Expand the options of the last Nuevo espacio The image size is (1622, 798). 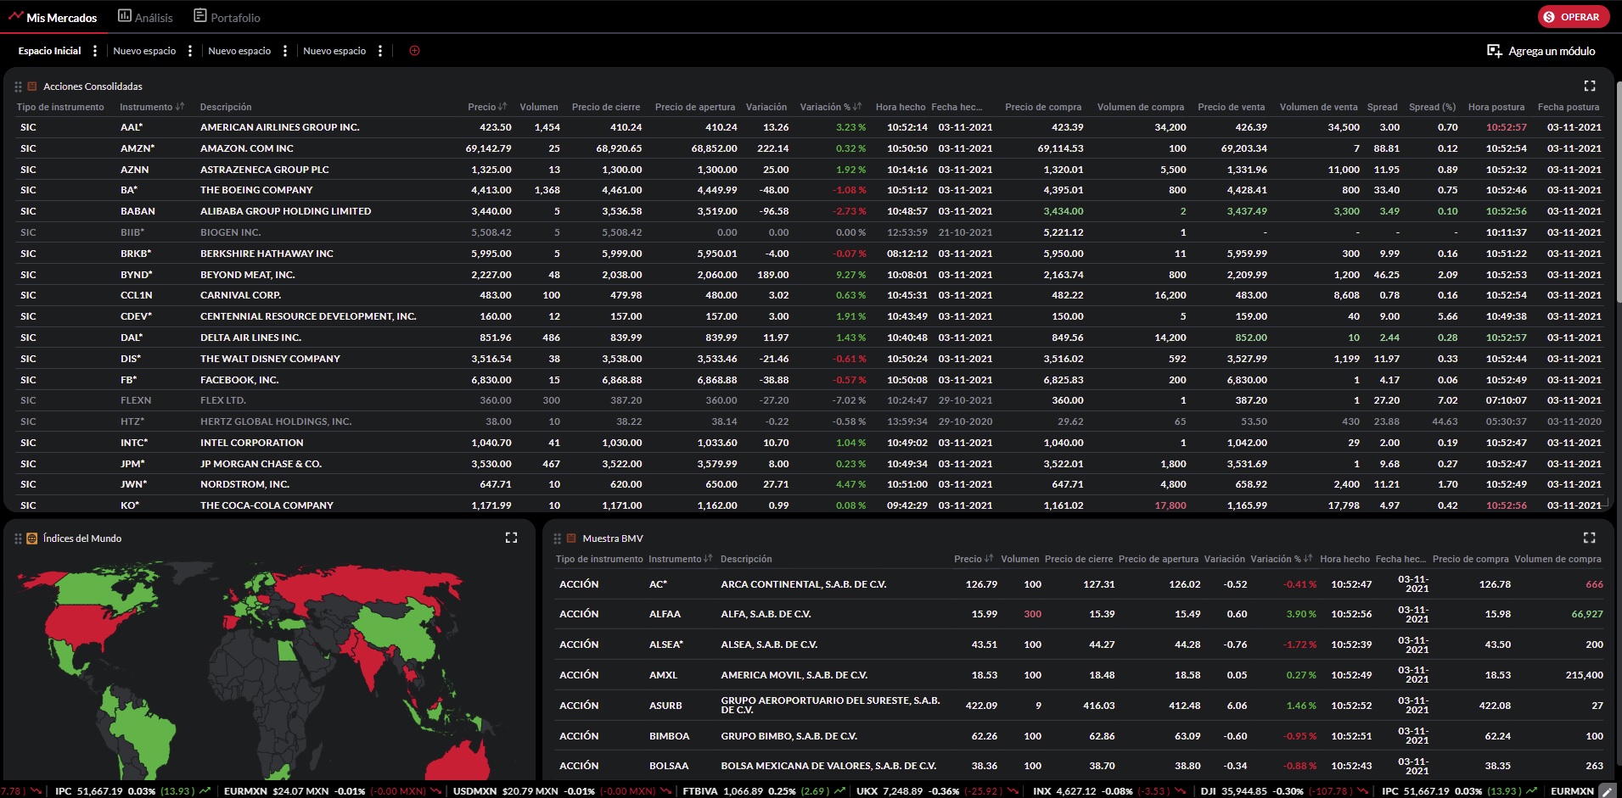(x=380, y=51)
